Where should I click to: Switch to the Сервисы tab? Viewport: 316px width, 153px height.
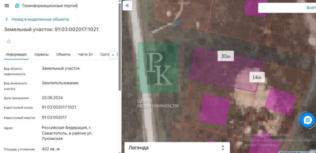(x=42, y=55)
